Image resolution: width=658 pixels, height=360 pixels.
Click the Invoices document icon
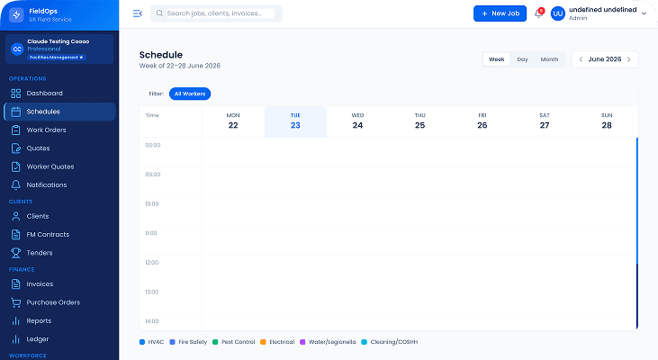tap(16, 284)
